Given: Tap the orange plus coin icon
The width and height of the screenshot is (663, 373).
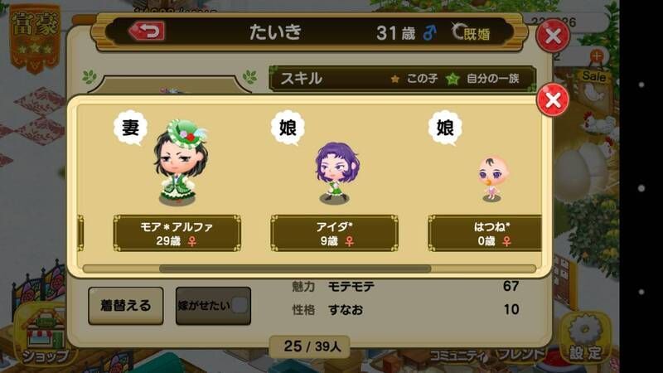Looking at the screenshot, I should (x=597, y=56).
